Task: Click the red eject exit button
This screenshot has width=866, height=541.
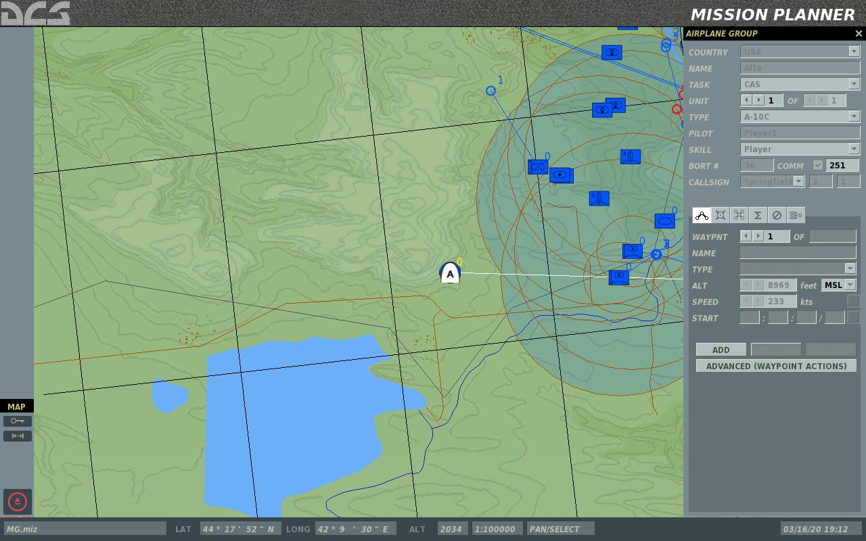Action: 18,502
